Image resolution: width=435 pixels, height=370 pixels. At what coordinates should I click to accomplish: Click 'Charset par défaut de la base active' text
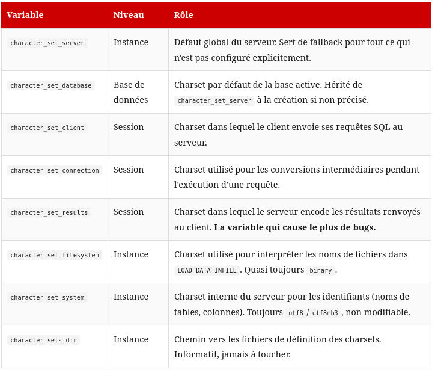click(248, 85)
